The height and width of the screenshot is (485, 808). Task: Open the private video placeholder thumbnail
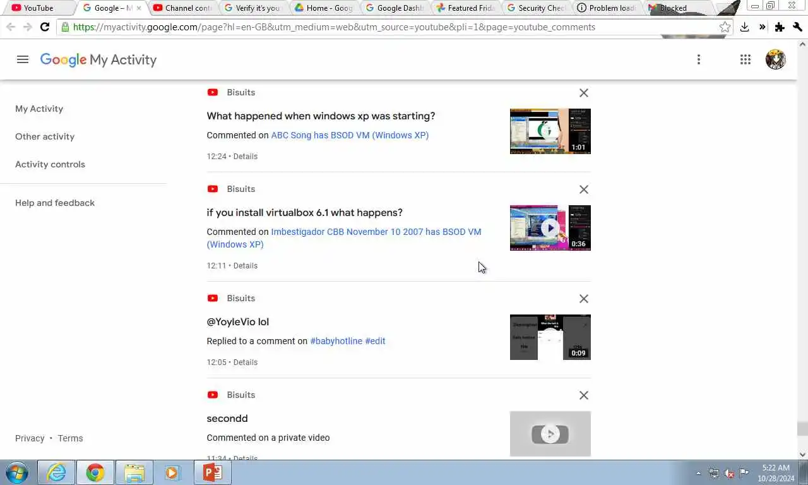[x=550, y=434]
